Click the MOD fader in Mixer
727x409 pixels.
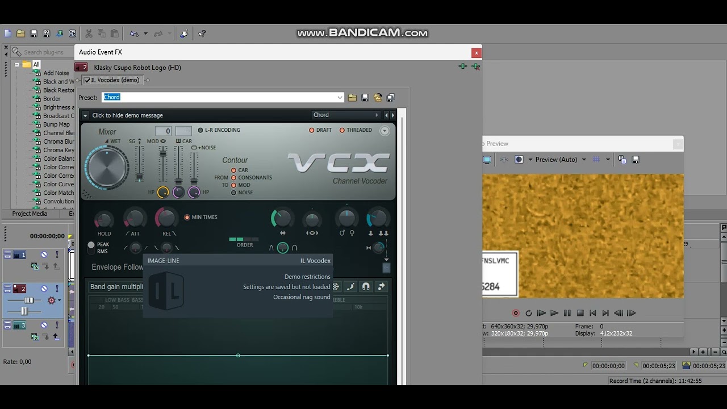(163, 153)
